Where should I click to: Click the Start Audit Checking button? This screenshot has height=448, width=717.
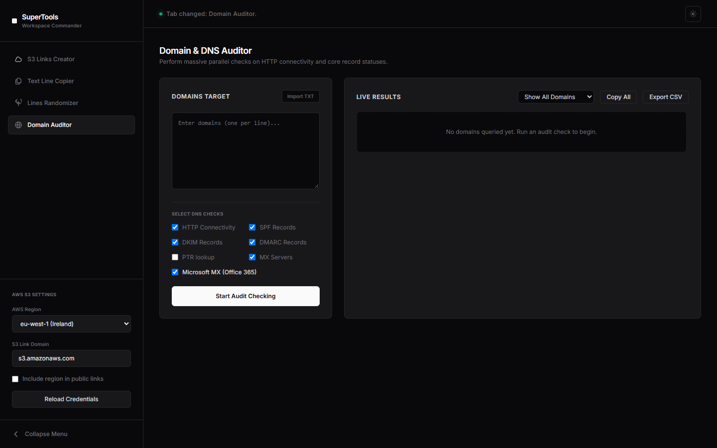[x=245, y=296]
